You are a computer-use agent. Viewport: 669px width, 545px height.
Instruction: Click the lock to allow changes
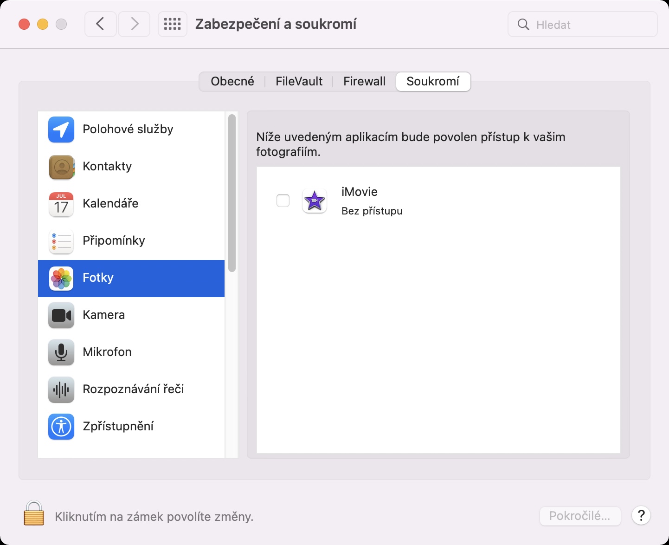[34, 513]
